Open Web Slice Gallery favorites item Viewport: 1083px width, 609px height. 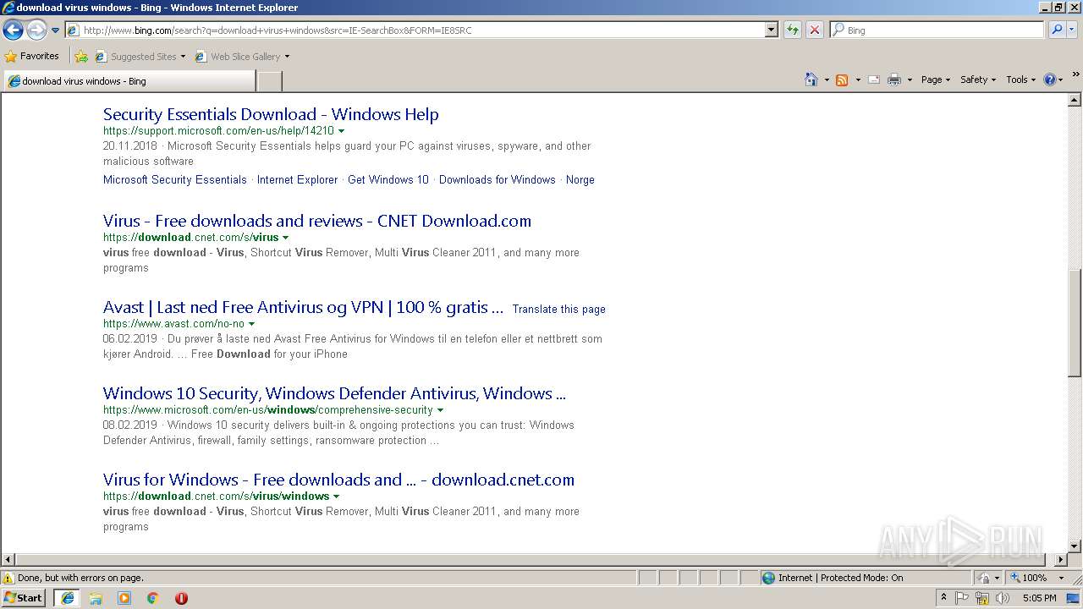click(242, 57)
